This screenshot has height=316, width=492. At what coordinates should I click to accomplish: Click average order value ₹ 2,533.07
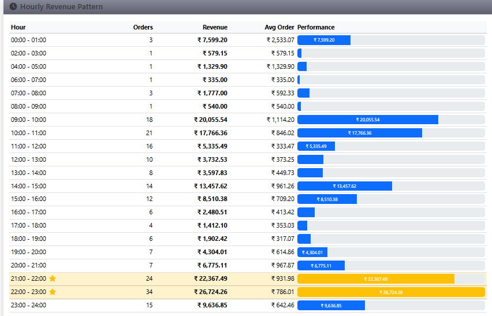tap(281, 40)
